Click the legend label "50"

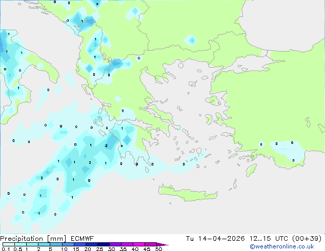pyautogui.click(x=158, y=249)
